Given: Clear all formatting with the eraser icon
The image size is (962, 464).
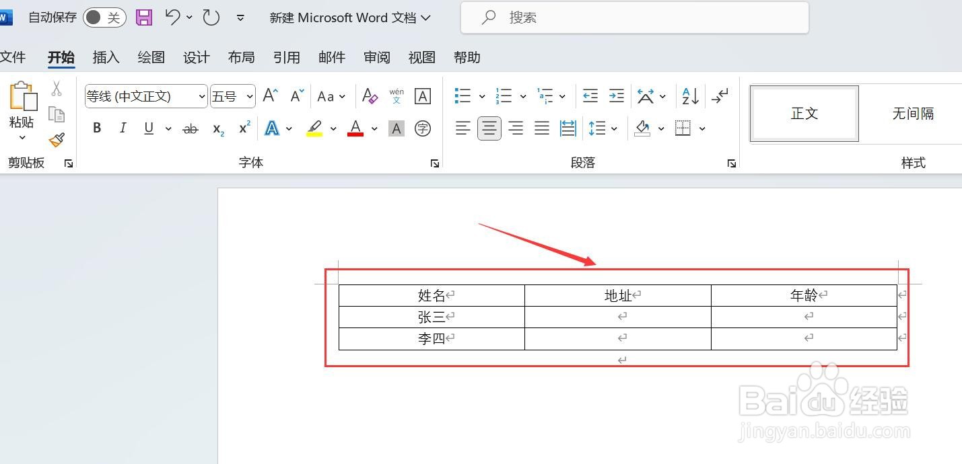Looking at the screenshot, I should click(370, 96).
